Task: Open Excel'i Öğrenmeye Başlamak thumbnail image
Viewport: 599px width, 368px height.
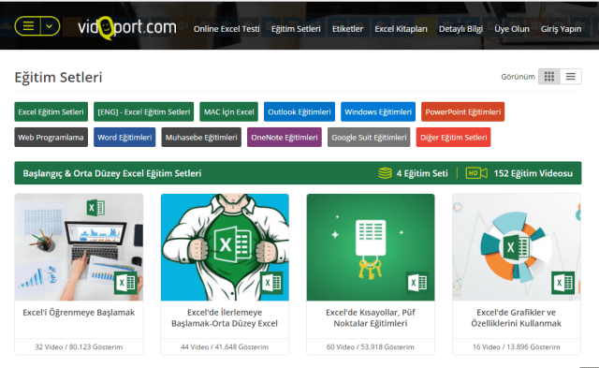Action: (x=79, y=247)
